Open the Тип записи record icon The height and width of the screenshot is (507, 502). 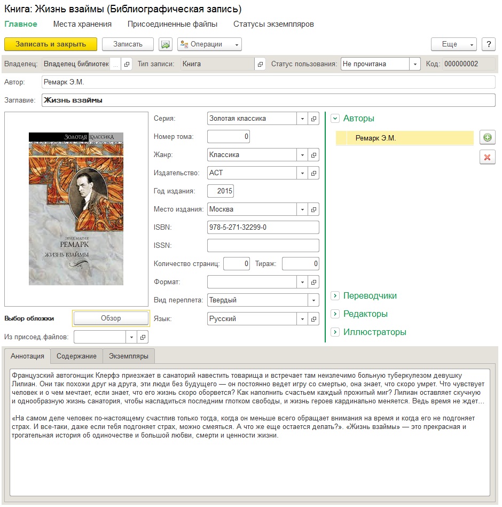pyautogui.click(x=260, y=64)
